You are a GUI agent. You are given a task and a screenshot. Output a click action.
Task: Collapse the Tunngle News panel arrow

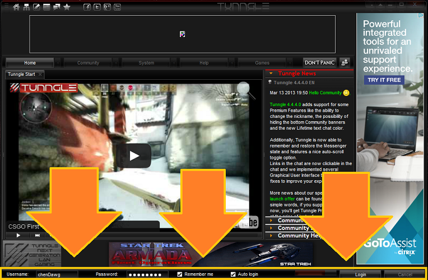coord(271,74)
